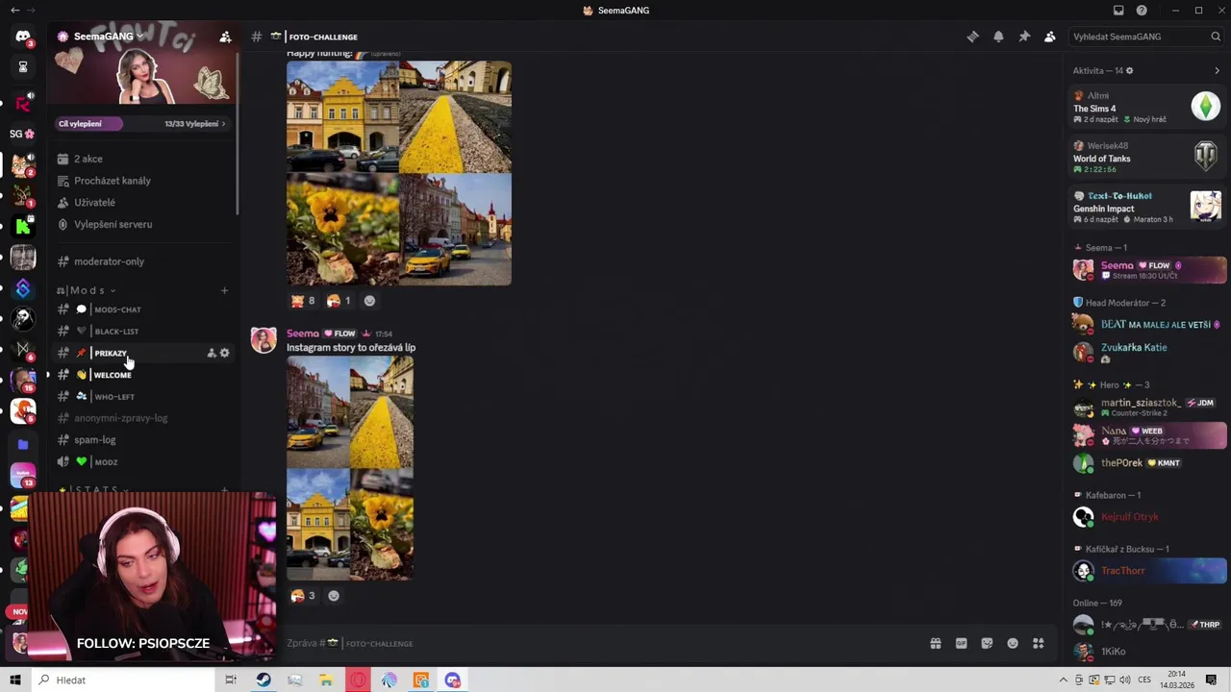The width and height of the screenshot is (1231, 692).
Task: Open the red R server icon
Action: click(23, 104)
